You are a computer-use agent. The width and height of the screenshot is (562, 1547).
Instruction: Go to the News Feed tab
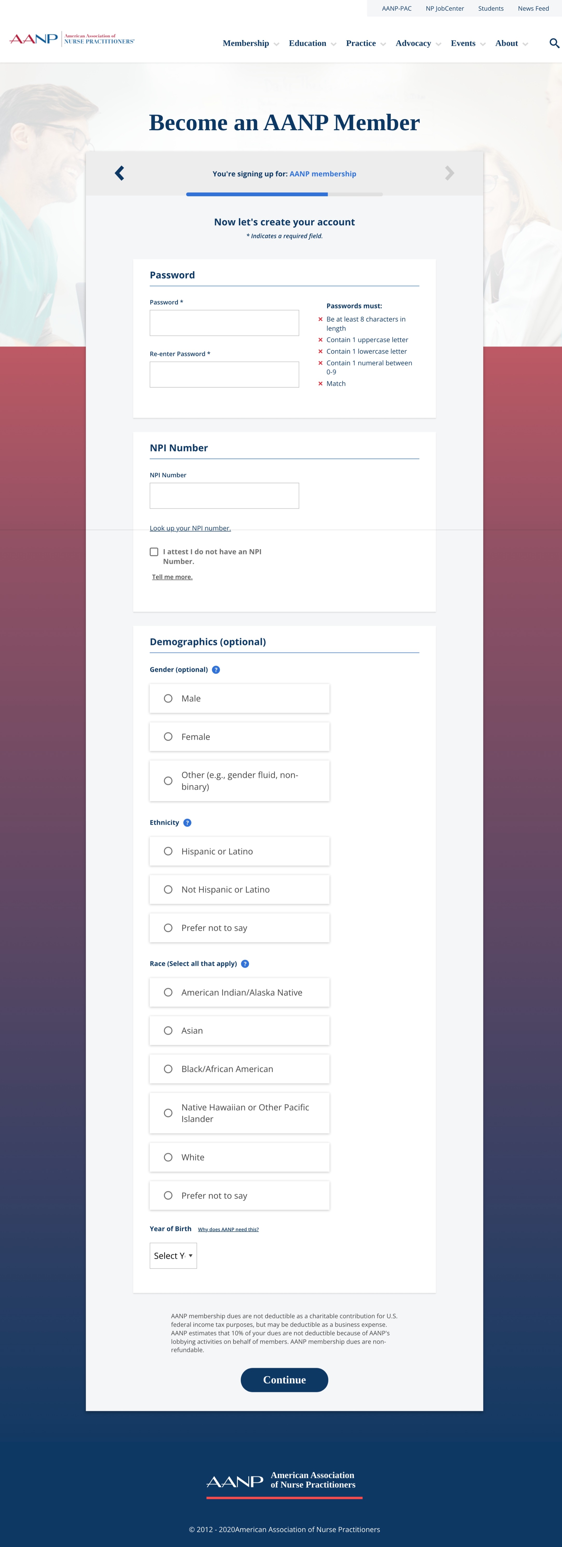533,8
